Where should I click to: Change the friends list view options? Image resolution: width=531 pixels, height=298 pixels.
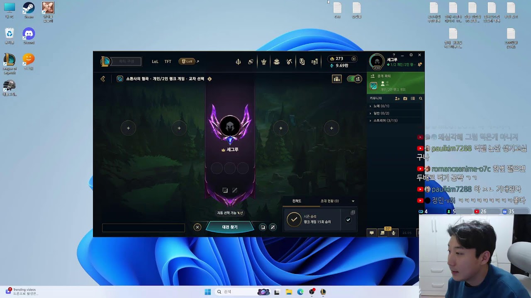coord(413,99)
